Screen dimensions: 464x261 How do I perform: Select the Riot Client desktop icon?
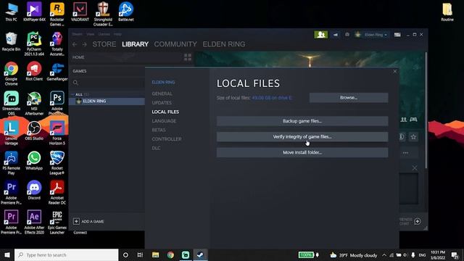[34, 71]
